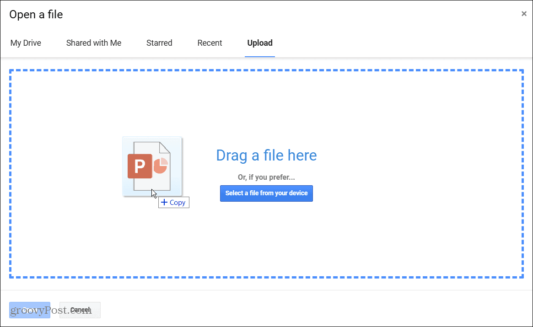Viewport: 533px width, 327px height.
Task: Click the X to close the dialog
Action: pyautogui.click(x=524, y=14)
